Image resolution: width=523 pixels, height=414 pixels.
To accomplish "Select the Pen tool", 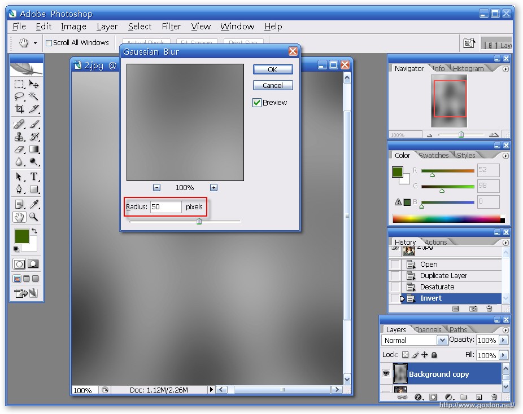I will click(x=19, y=189).
